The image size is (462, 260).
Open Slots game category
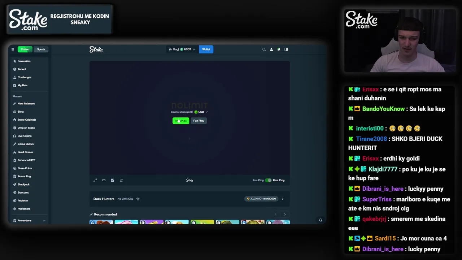tap(21, 112)
